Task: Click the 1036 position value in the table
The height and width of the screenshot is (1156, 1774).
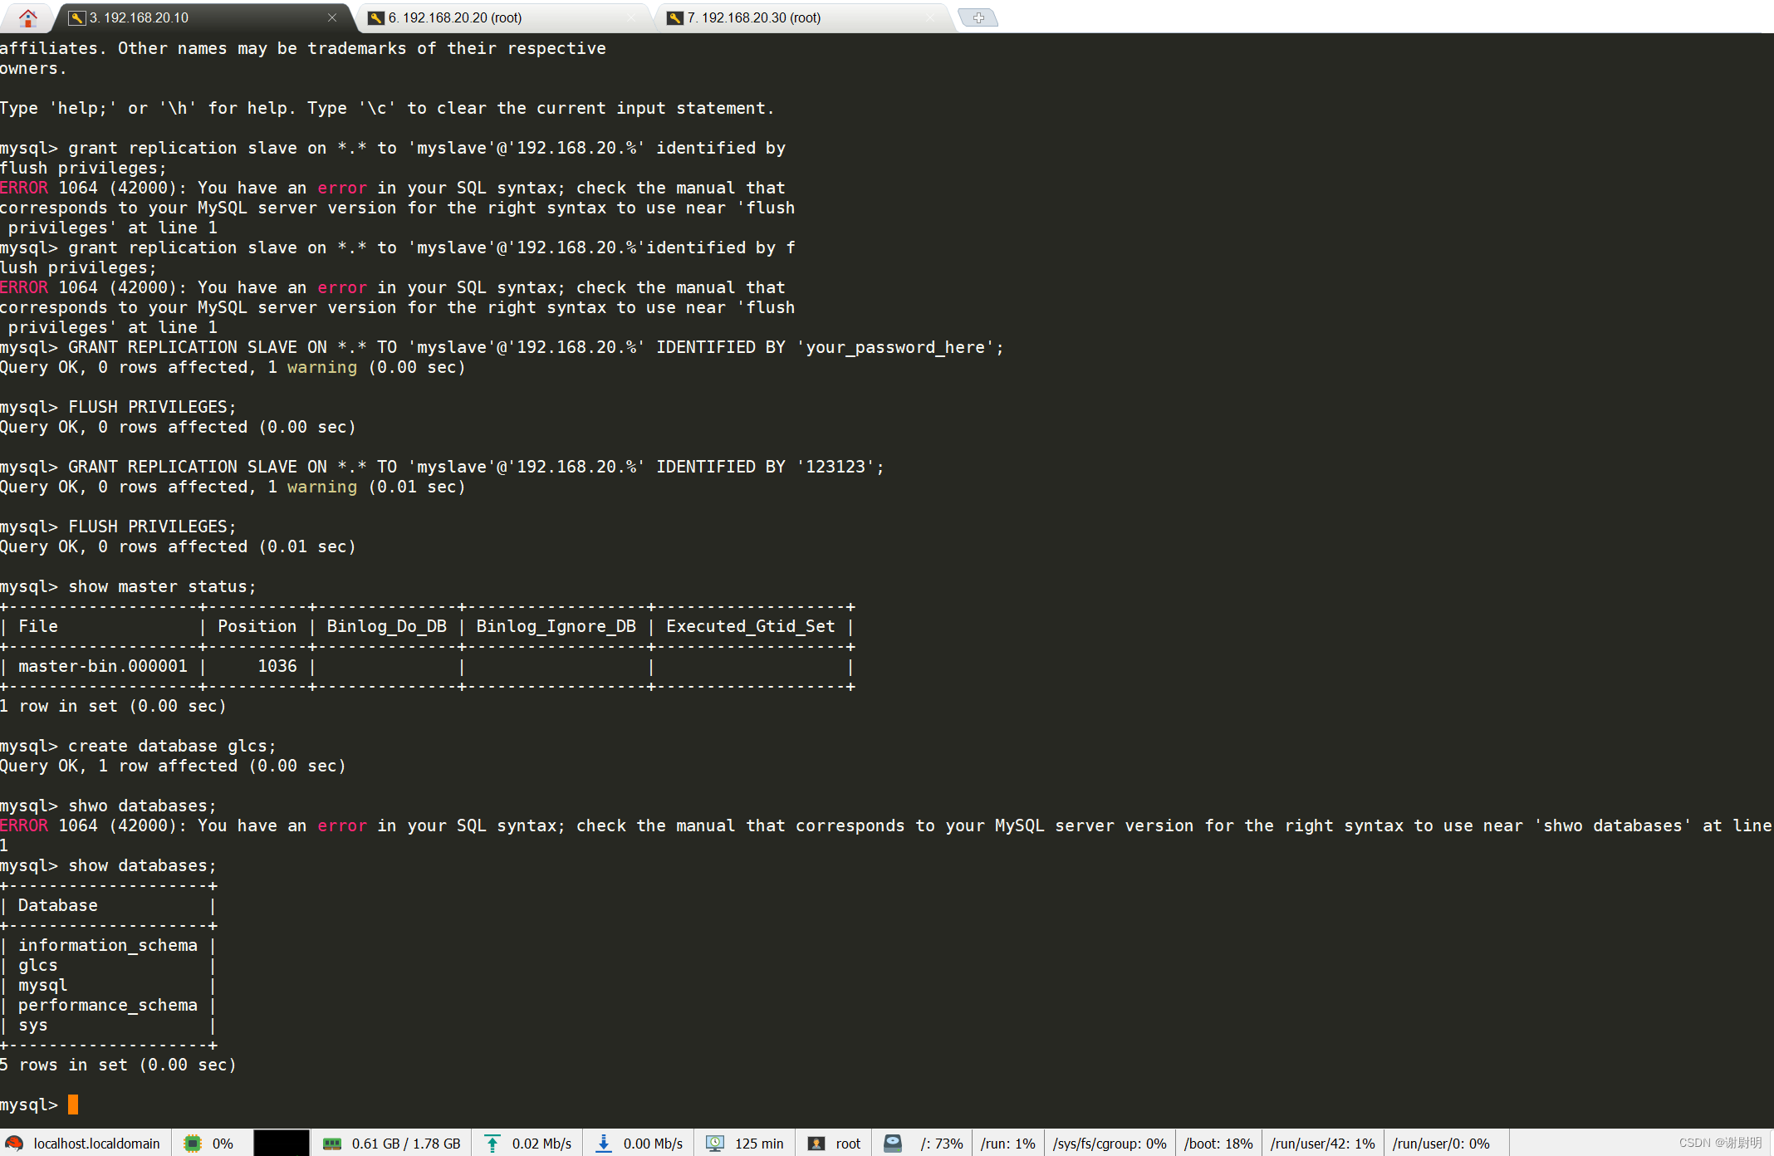Action: (x=277, y=666)
